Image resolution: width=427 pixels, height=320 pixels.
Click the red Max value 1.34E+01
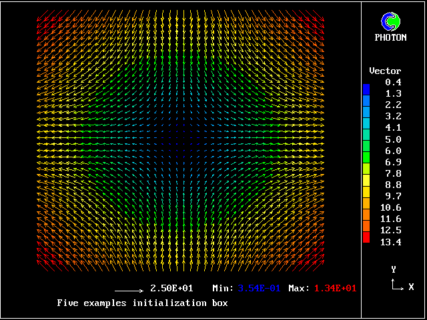[335, 289]
